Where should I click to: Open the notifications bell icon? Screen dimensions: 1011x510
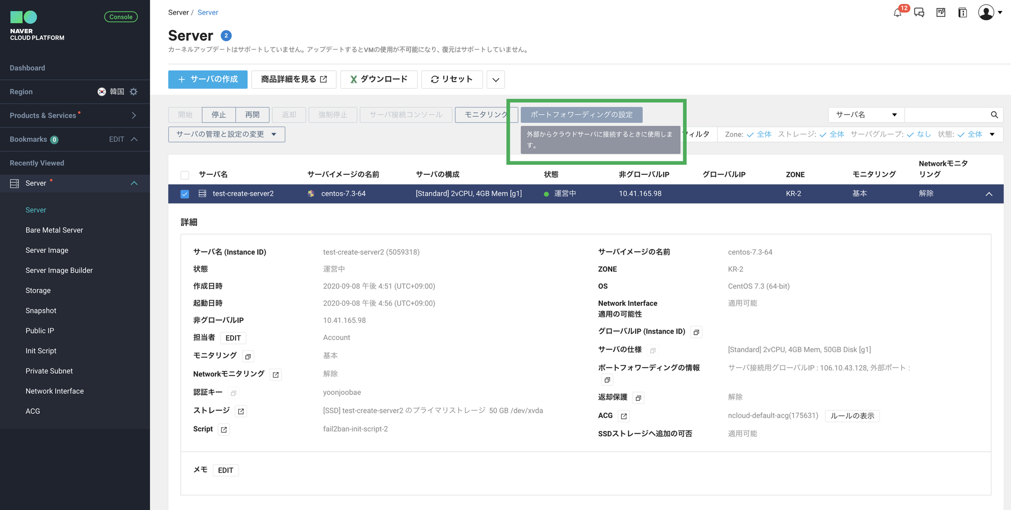(x=897, y=12)
